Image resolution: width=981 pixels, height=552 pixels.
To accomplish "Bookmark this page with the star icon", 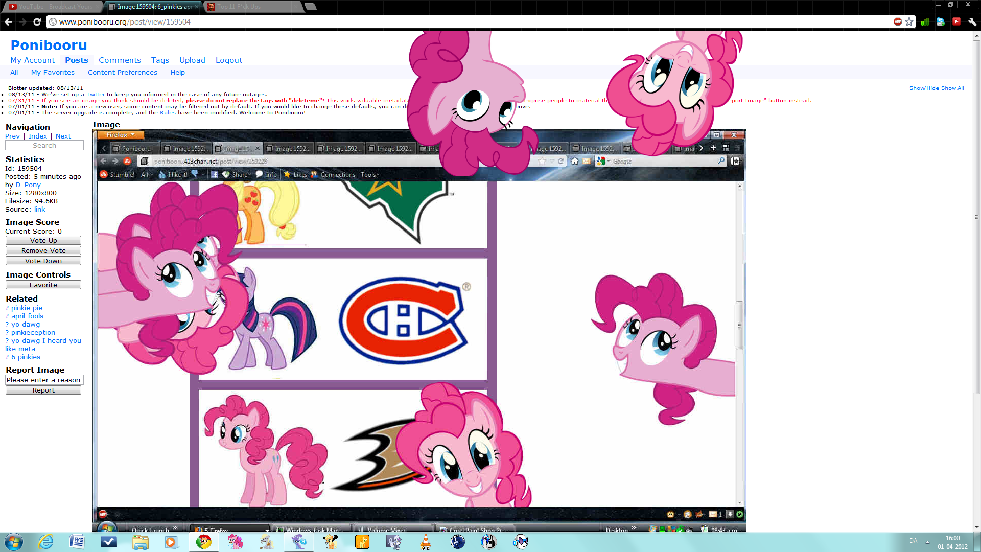I will click(x=909, y=21).
